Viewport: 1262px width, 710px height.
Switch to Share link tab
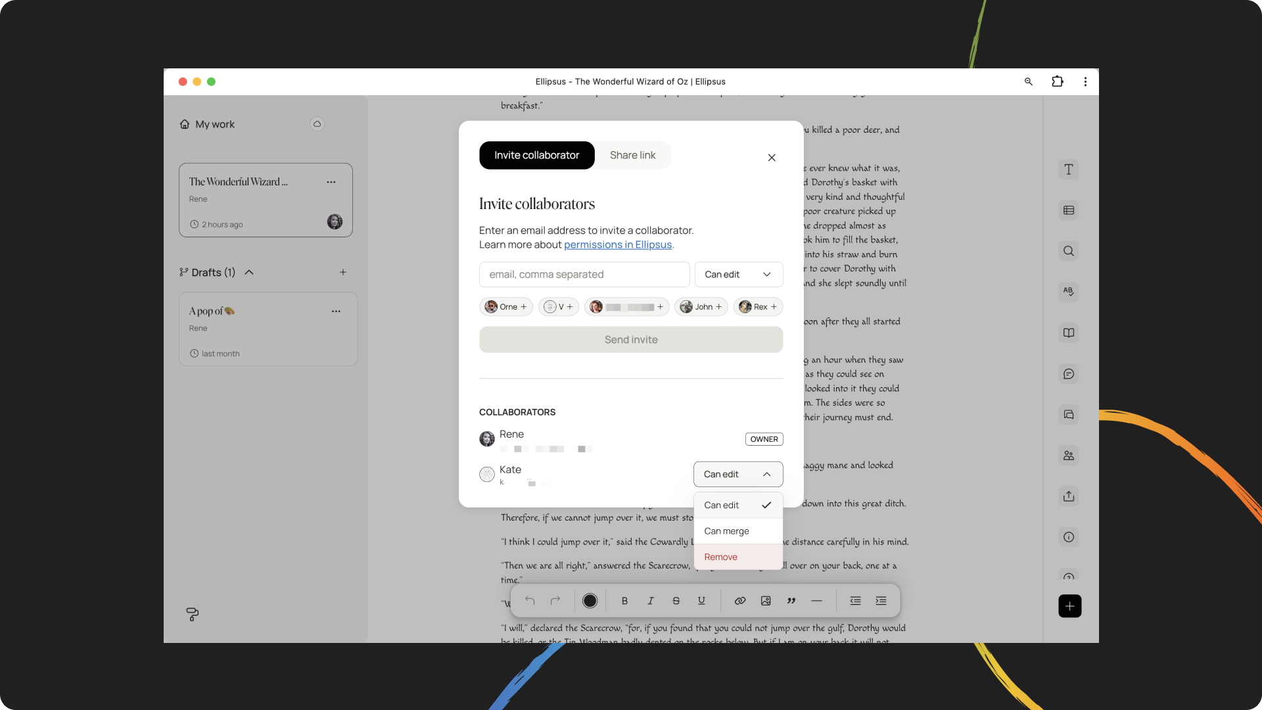point(632,155)
